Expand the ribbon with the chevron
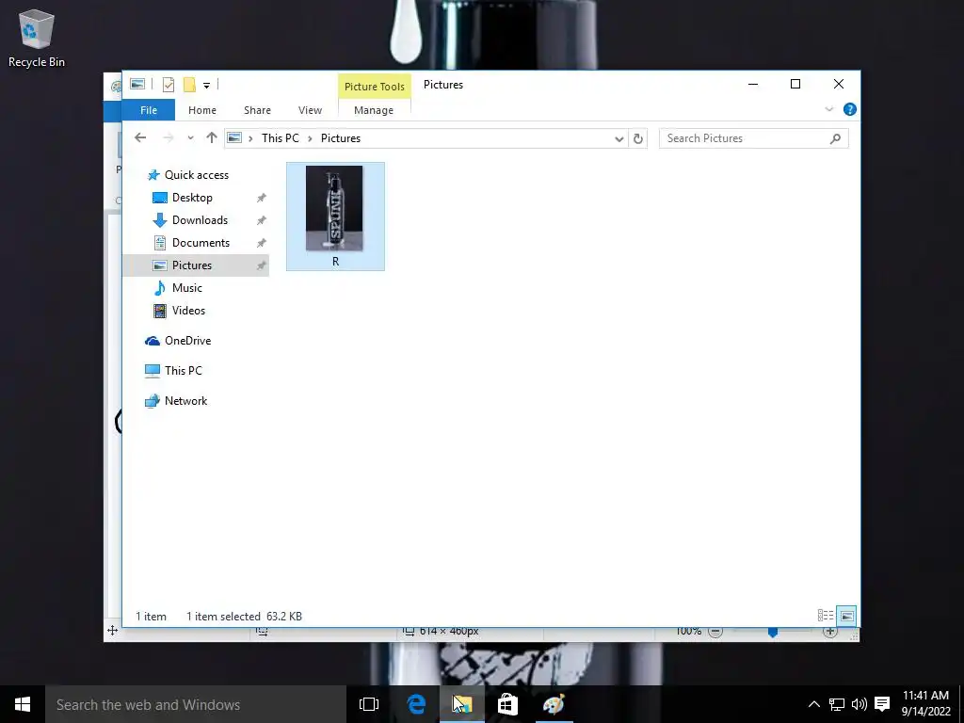This screenshot has width=964, height=723. (828, 109)
